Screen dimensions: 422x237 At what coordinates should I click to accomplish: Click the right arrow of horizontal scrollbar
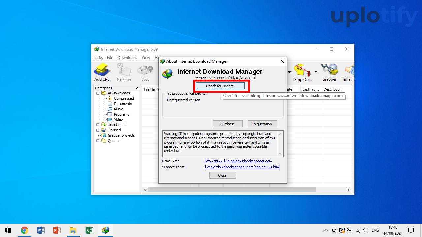[349, 190]
